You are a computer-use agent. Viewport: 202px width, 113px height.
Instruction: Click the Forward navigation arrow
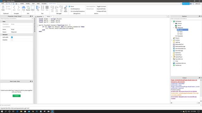pyautogui.click(x=19, y=7)
